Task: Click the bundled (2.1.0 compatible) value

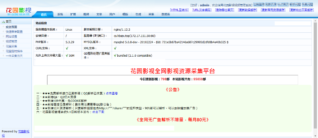Action: [x=135, y=55]
